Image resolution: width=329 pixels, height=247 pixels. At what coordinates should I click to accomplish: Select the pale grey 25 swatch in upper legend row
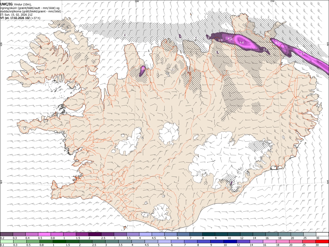coord(310,234)
